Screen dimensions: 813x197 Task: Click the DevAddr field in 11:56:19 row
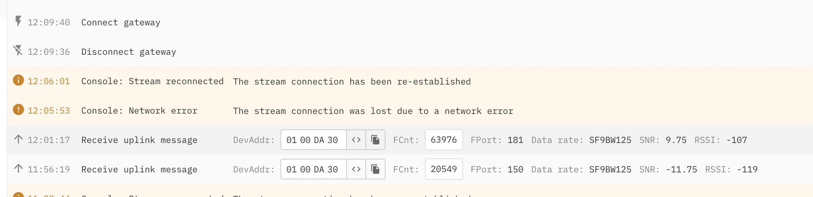(312, 169)
